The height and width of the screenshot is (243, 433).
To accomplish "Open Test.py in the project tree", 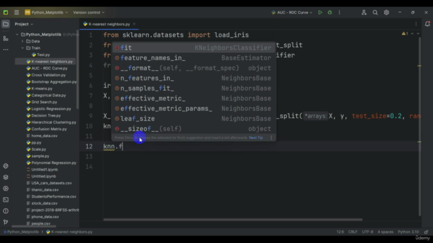I will coord(41,55).
